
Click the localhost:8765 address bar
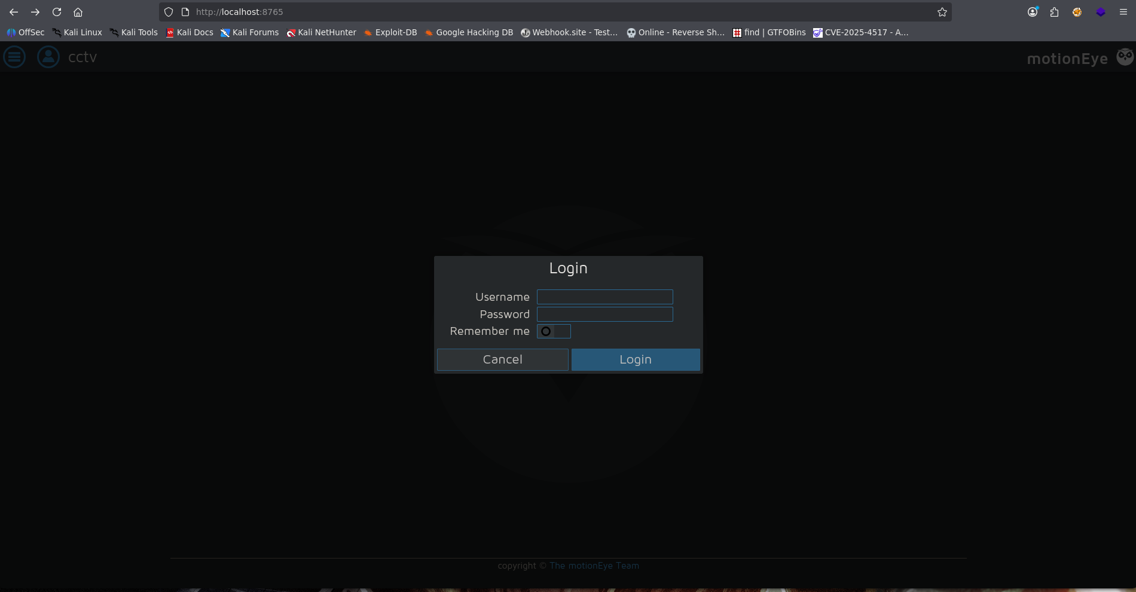(556, 12)
